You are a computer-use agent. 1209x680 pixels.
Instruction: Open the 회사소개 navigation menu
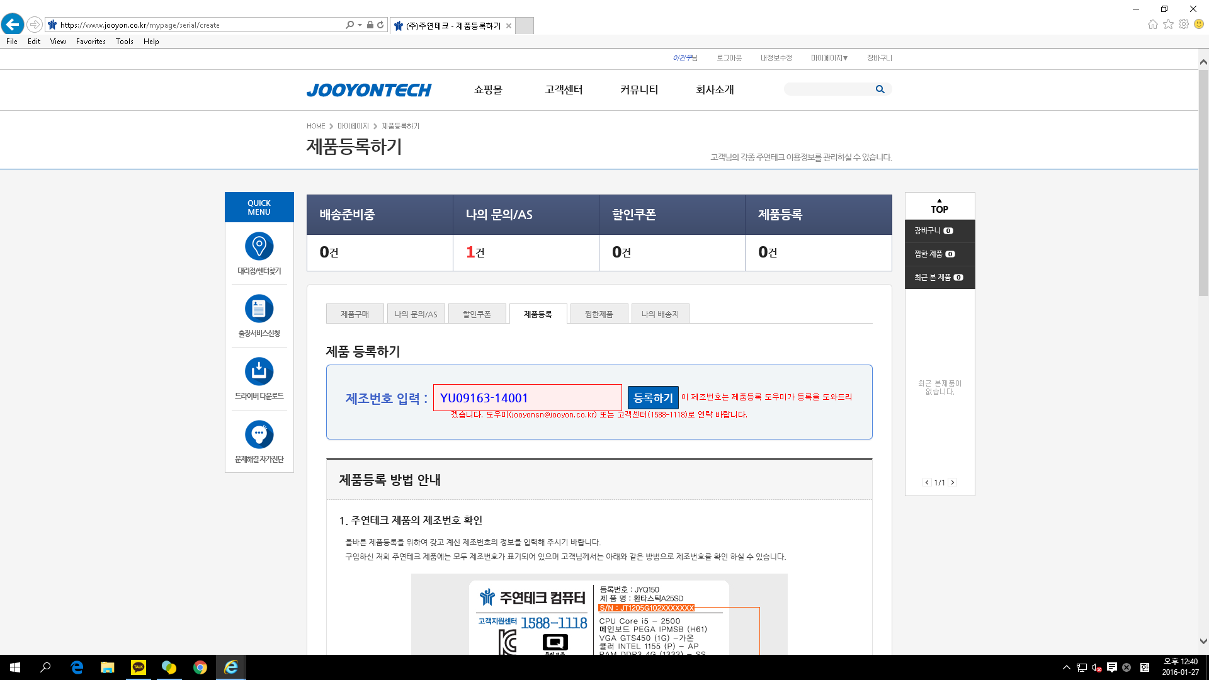(715, 90)
